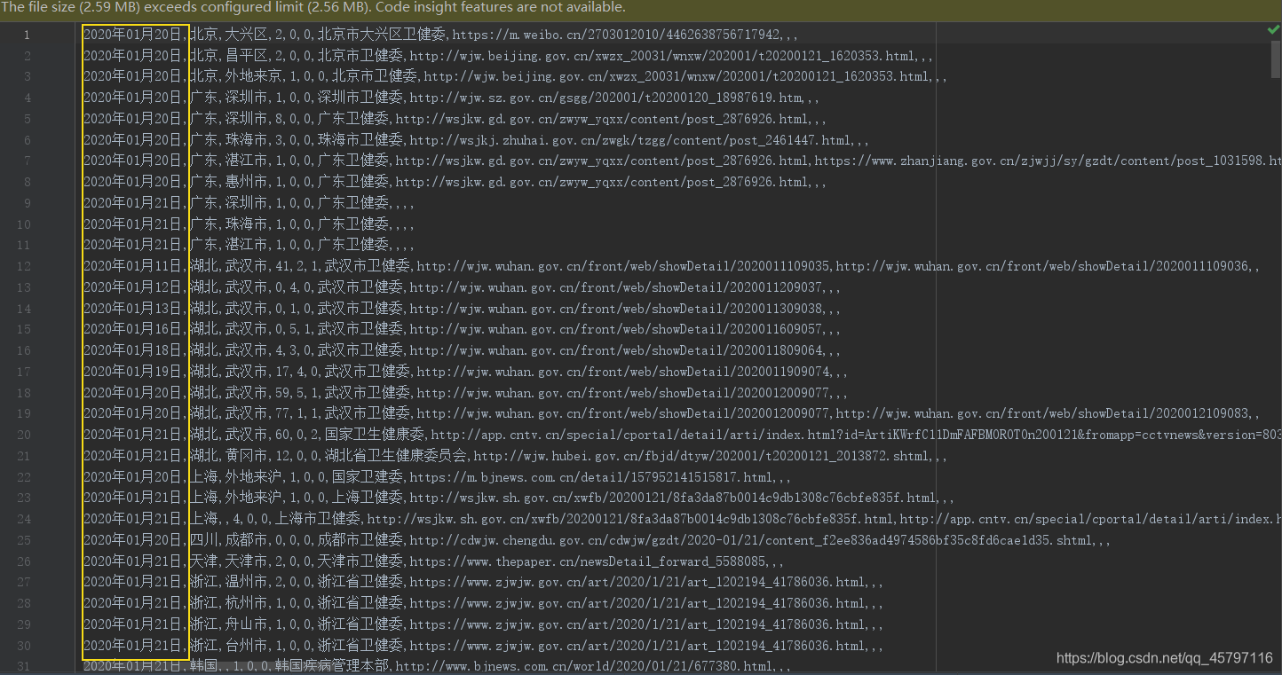
Task: Click the wsjkj.zhuhai.gov.cn URL on line 6
Action: coord(630,140)
